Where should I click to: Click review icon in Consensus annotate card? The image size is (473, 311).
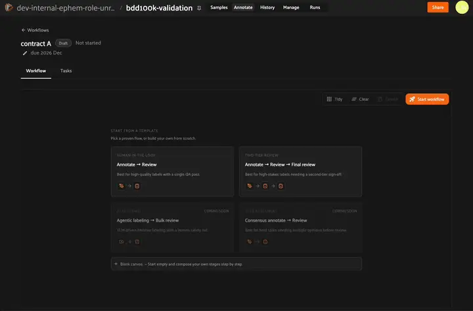[265, 241]
